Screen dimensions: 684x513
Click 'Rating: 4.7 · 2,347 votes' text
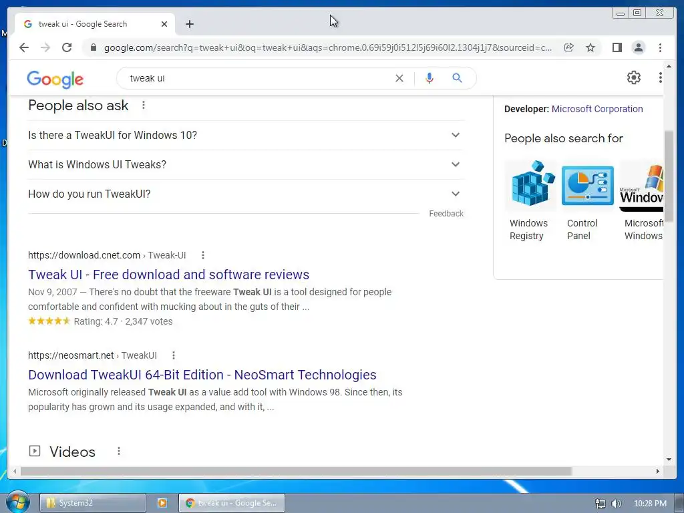tap(123, 321)
